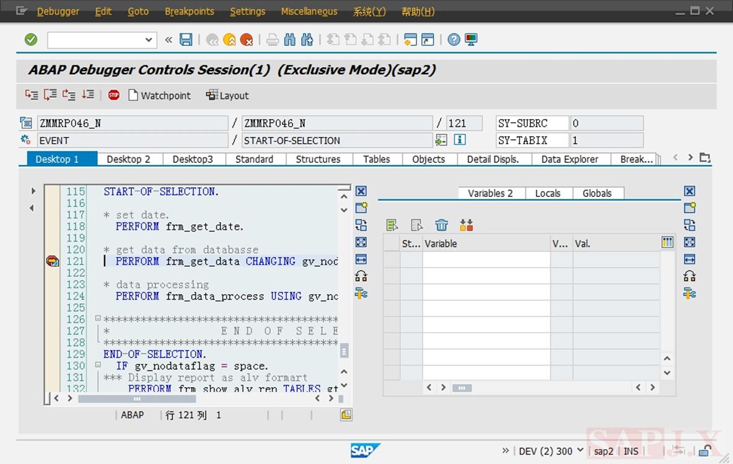
Task: Click the SY-TABIX variable field
Action: pyautogui.click(x=532, y=140)
